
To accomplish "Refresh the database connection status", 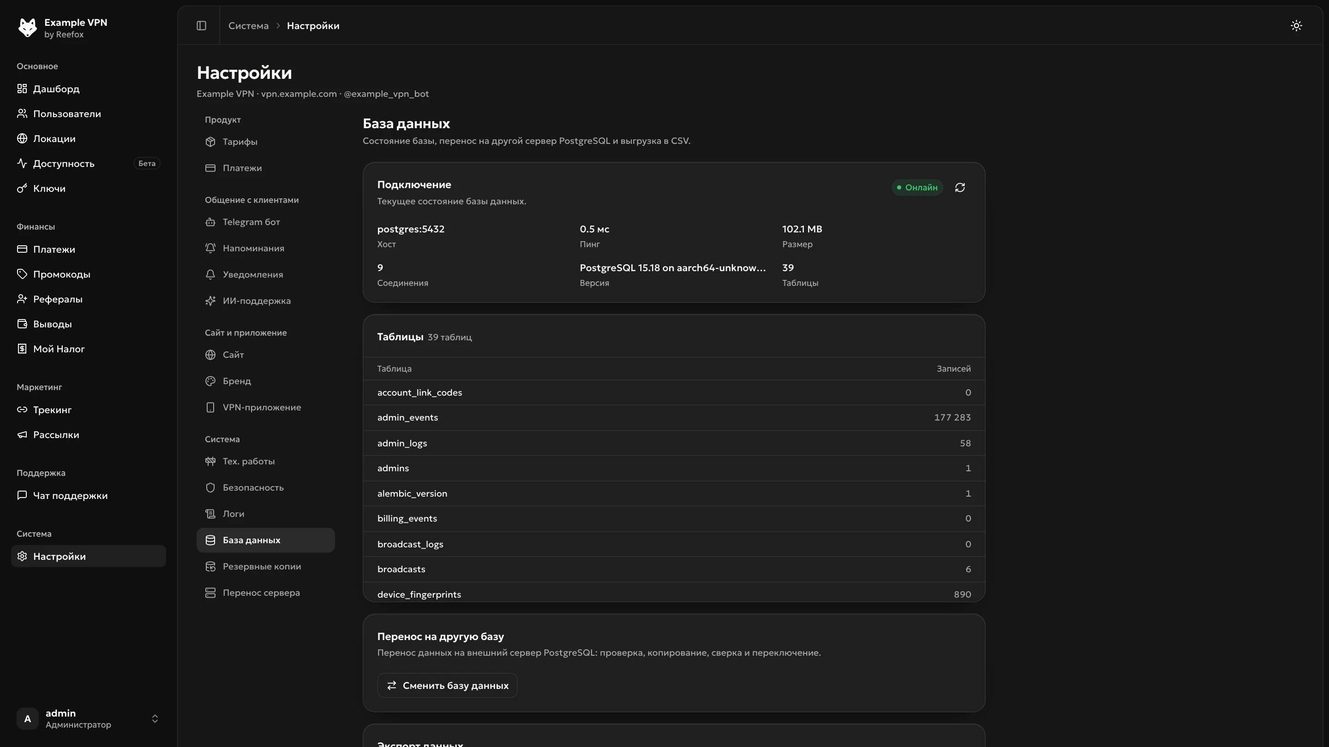I will tap(960, 187).
